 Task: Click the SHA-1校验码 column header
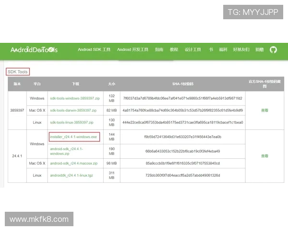click(183, 84)
